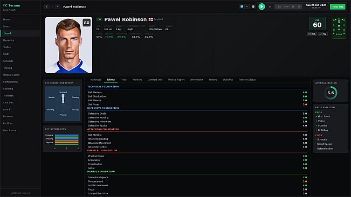
Task: Go forward with the right arrow button
Action: 52,6
